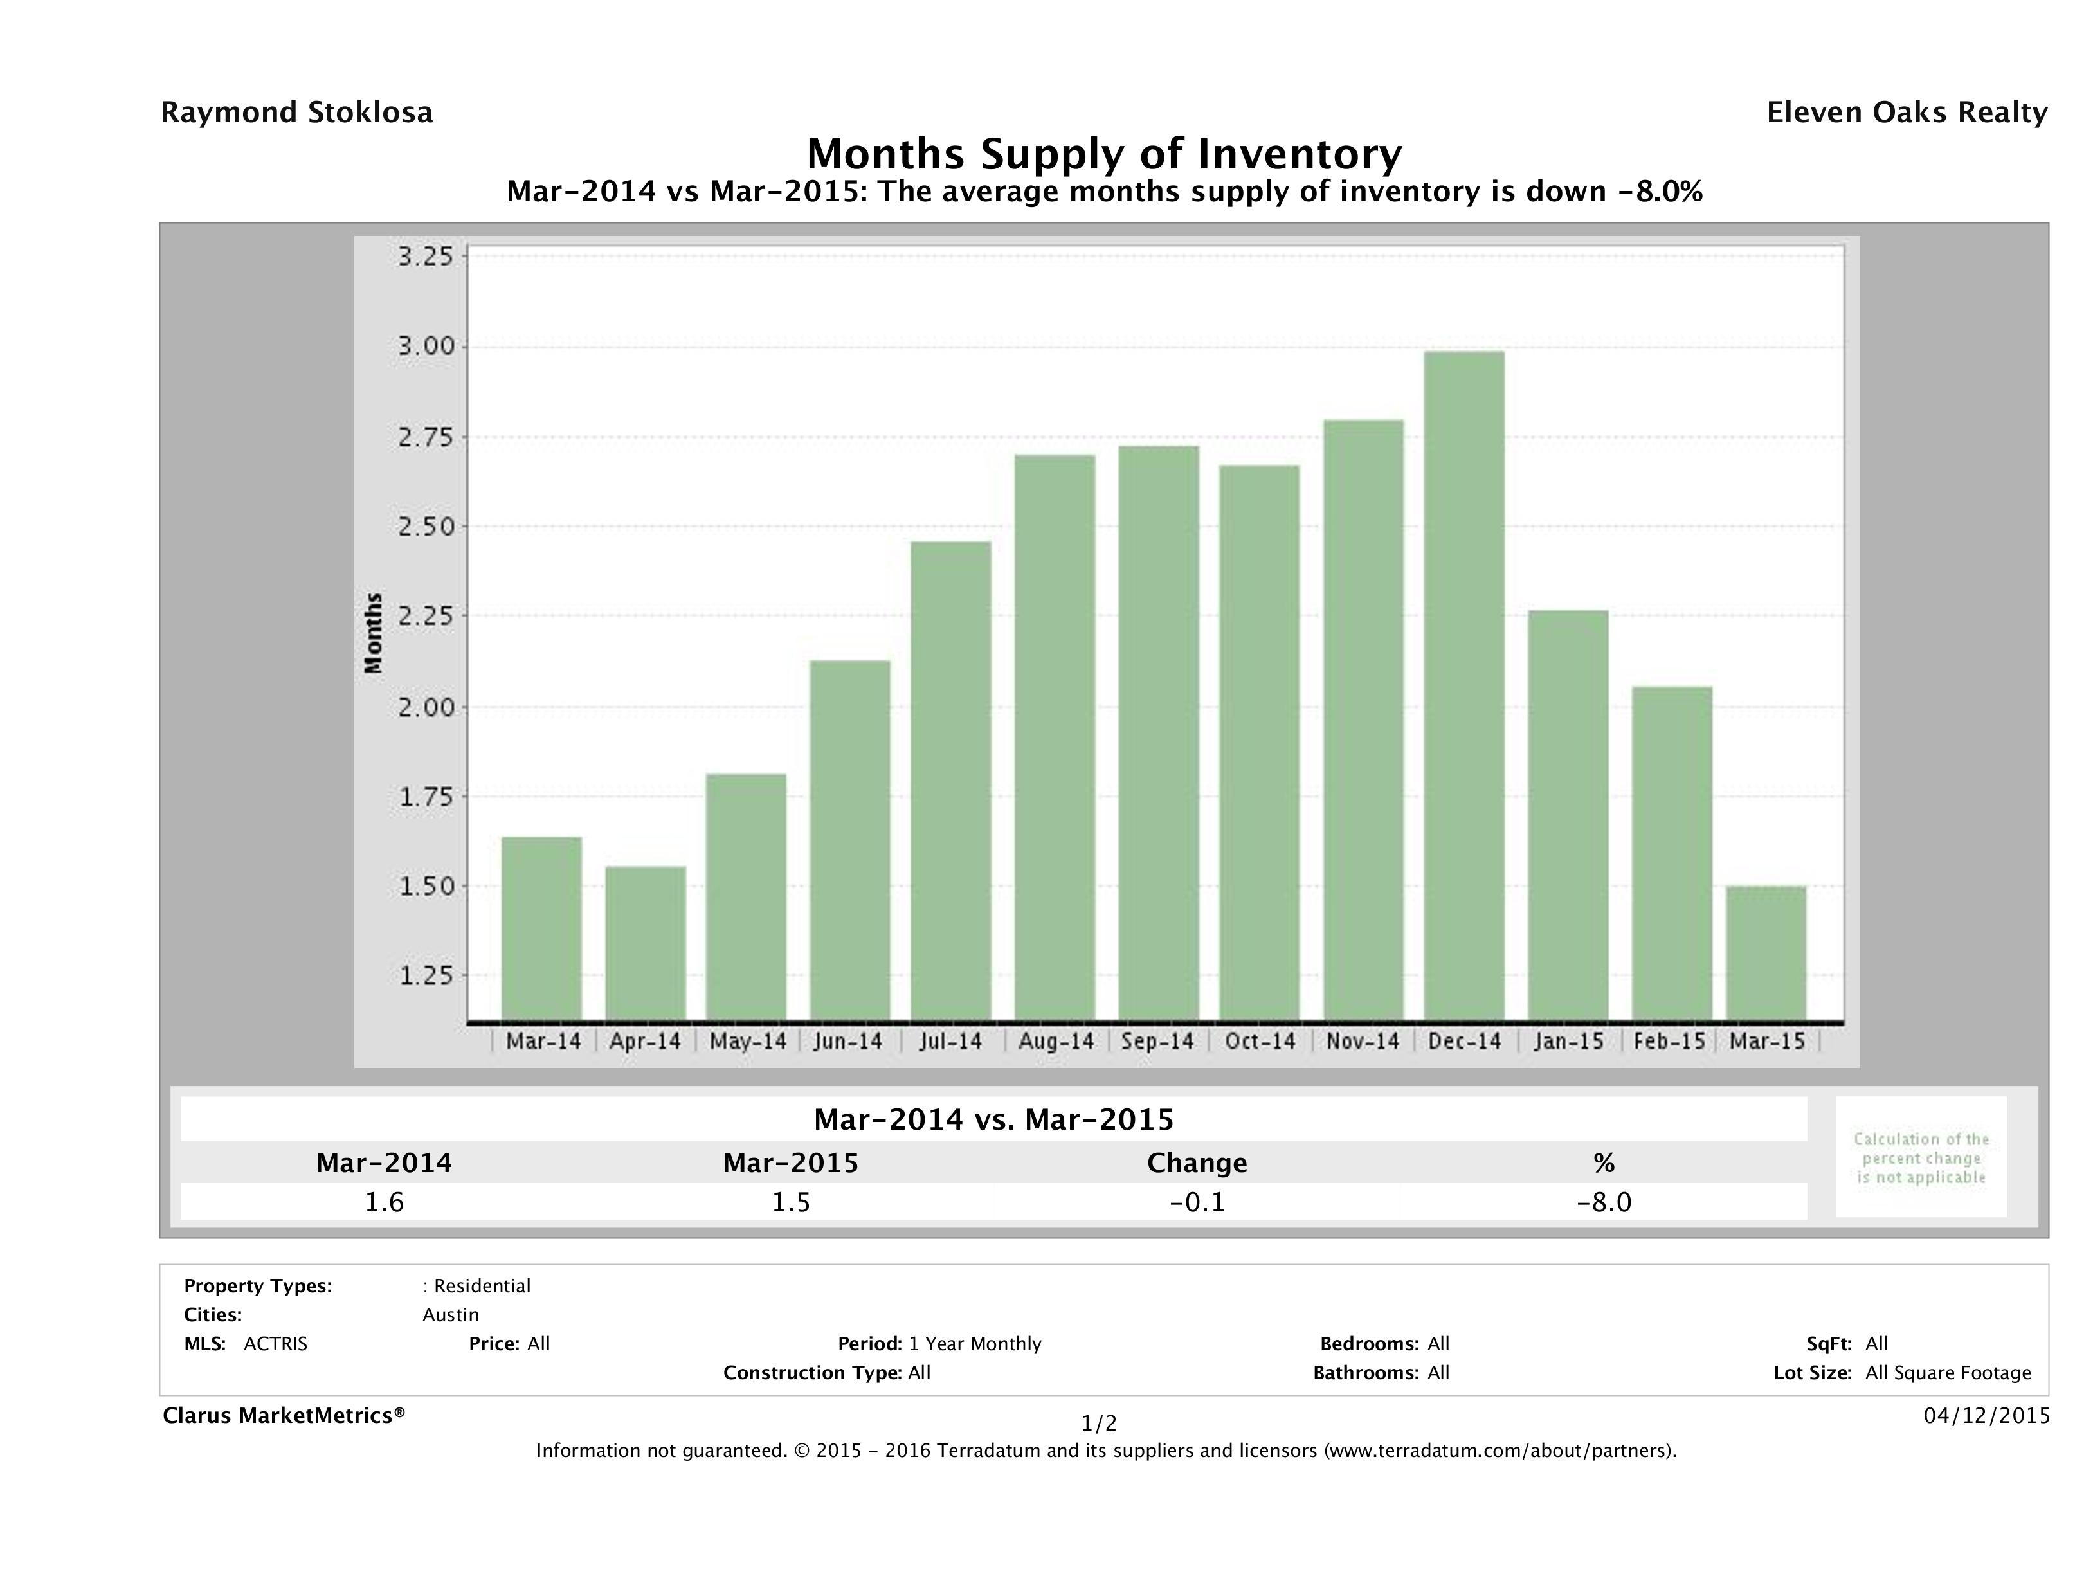Click the 04/12/2015 report date
The width and height of the screenshot is (2075, 1574).
[x=1986, y=1415]
